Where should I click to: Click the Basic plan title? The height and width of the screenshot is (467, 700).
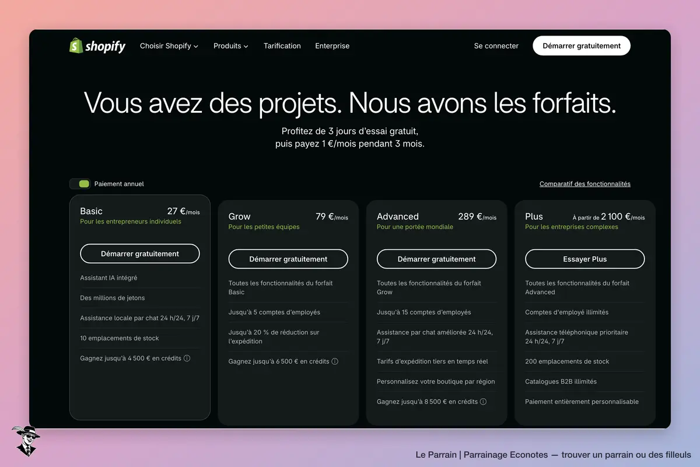pos(91,211)
